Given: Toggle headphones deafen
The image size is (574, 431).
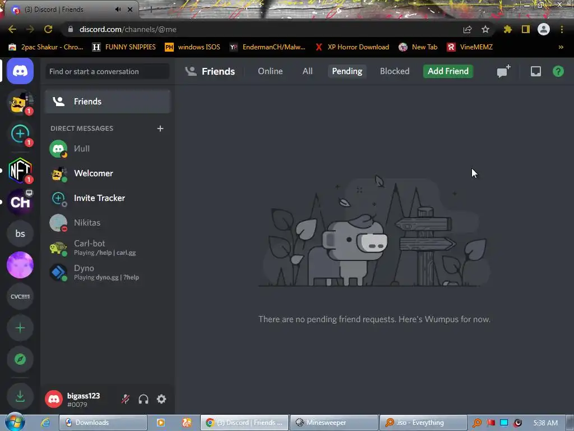Looking at the screenshot, I should (x=143, y=399).
